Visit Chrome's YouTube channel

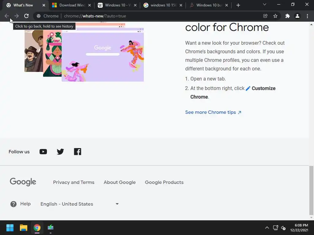43,152
